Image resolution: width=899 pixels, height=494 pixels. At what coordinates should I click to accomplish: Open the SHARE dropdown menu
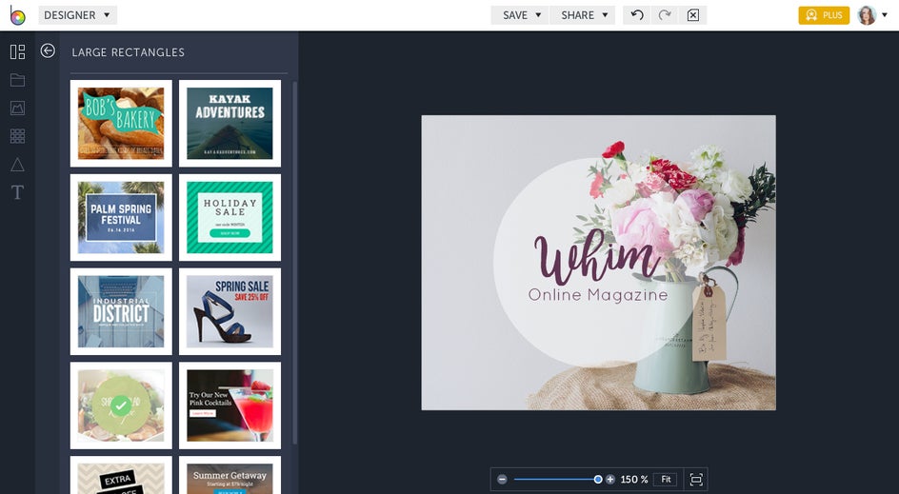583,15
